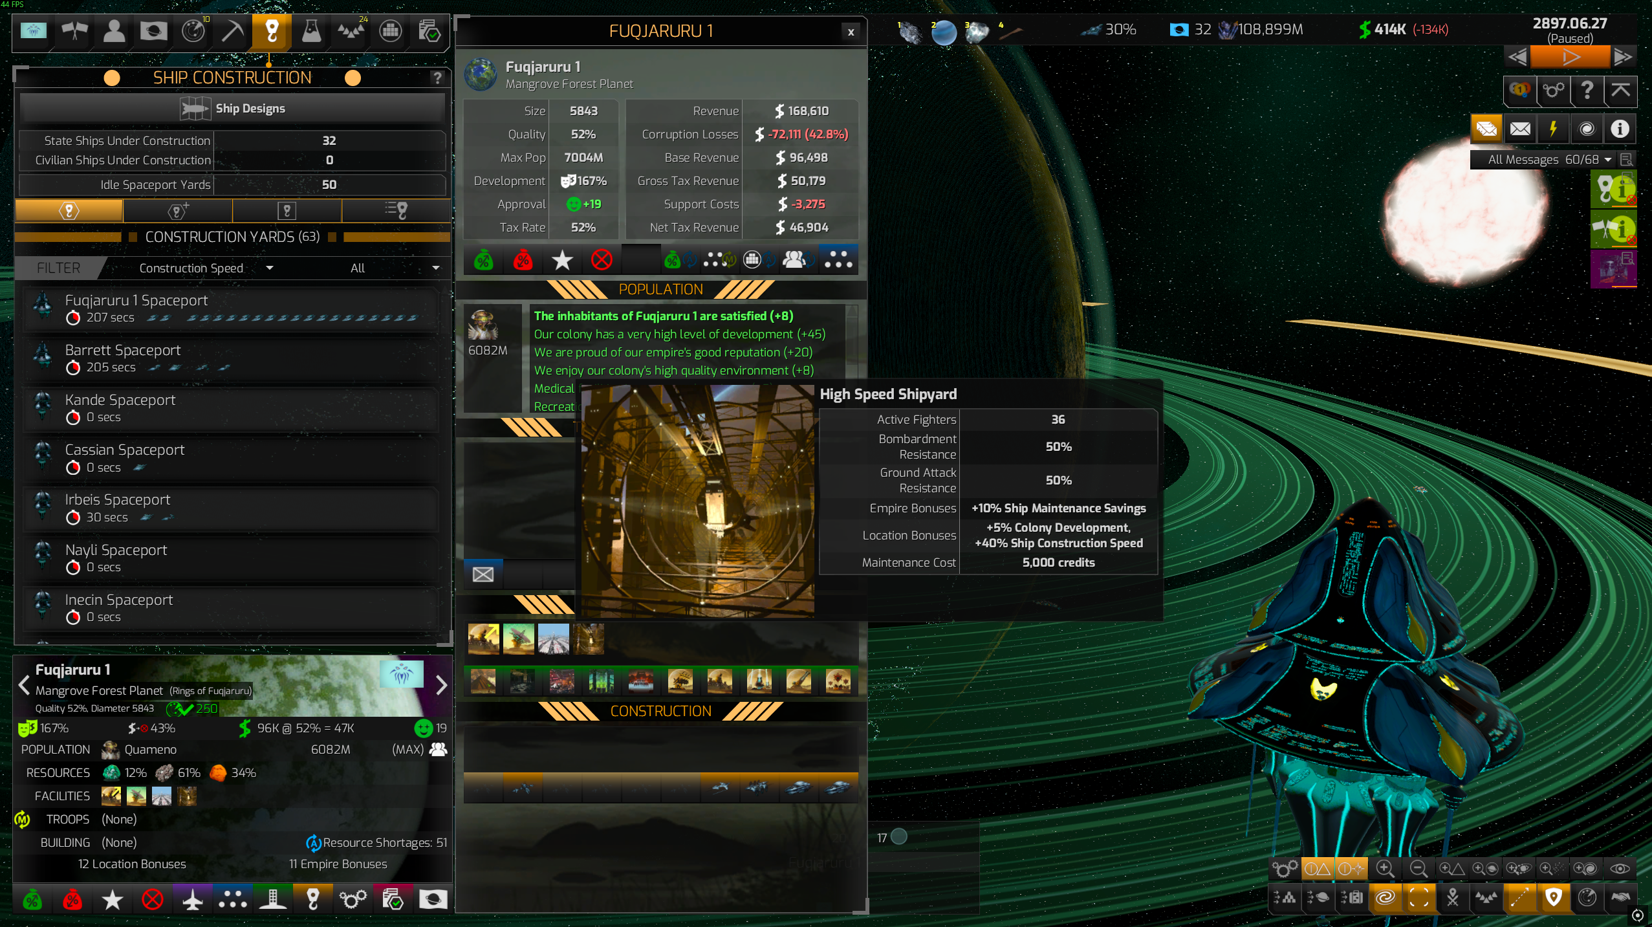Open the characters screen person icon
The image size is (1652, 927).
click(x=114, y=31)
